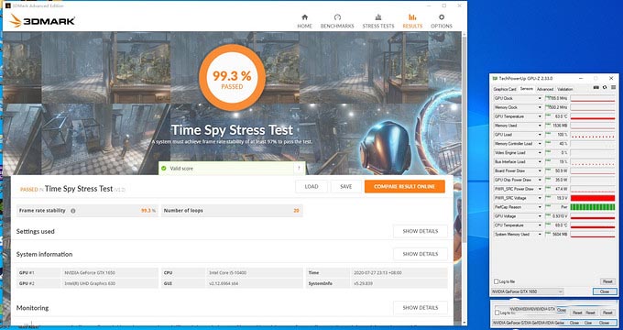
Task: Click the Close button in GPU-Z
Action: click(x=605, y=291)
